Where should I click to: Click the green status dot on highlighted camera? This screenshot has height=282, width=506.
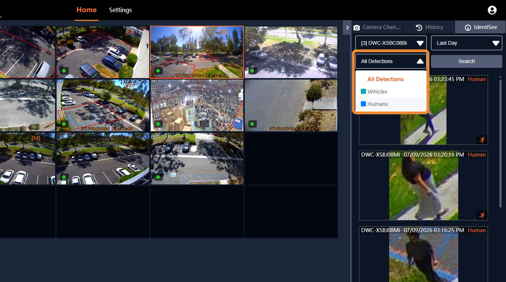tap(158, 71)
